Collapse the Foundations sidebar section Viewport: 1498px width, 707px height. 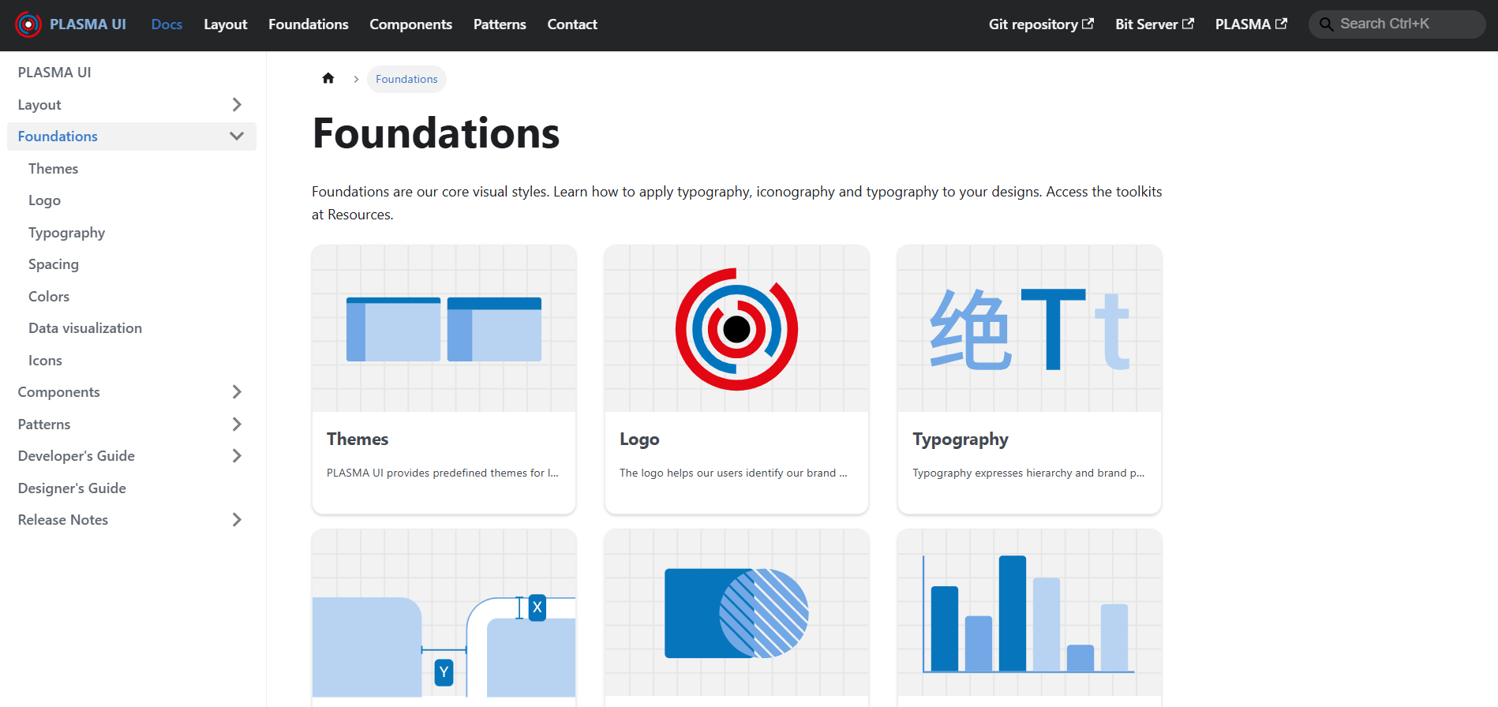[x=237, y=136]
